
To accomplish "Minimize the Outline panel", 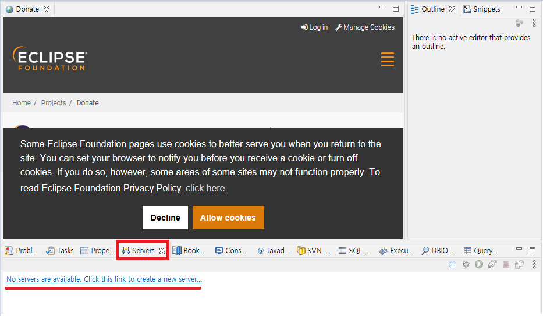I will coord(519,7).
